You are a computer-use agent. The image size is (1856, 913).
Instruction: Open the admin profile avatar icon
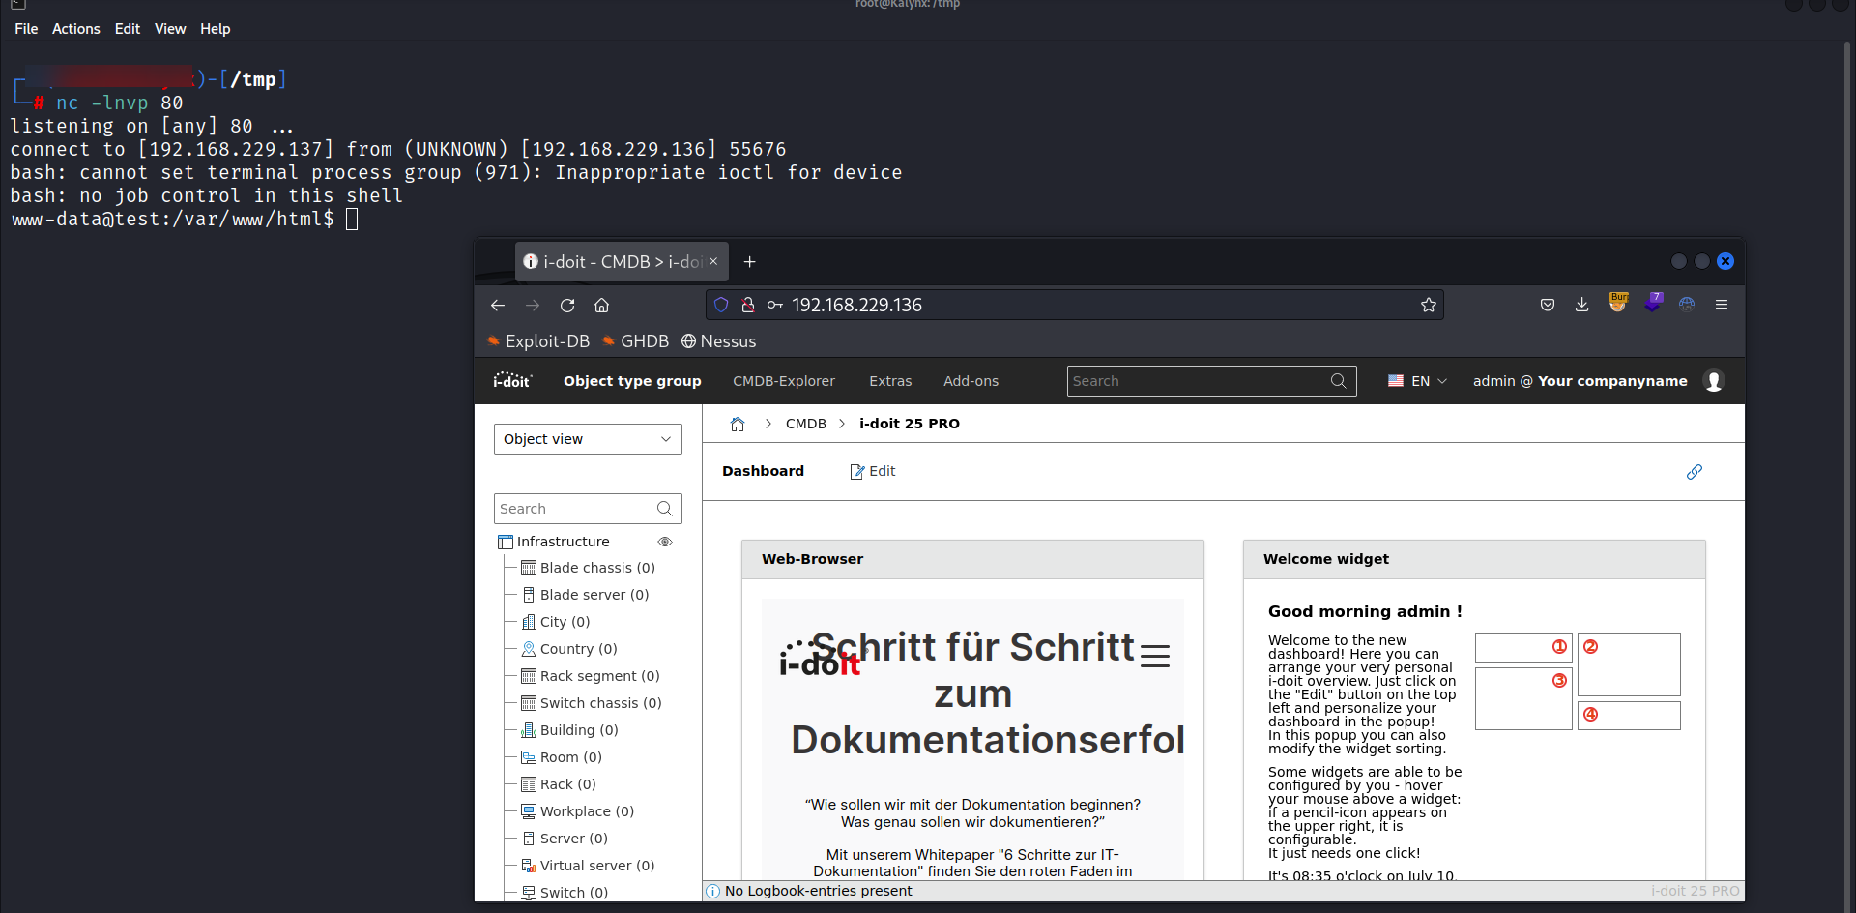coord(1714,381)
